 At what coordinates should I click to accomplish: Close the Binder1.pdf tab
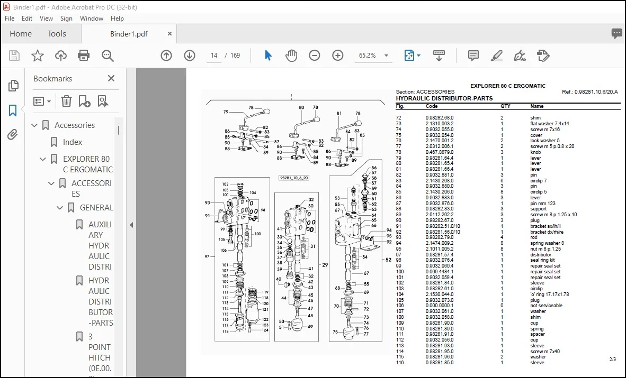point(169,34)
